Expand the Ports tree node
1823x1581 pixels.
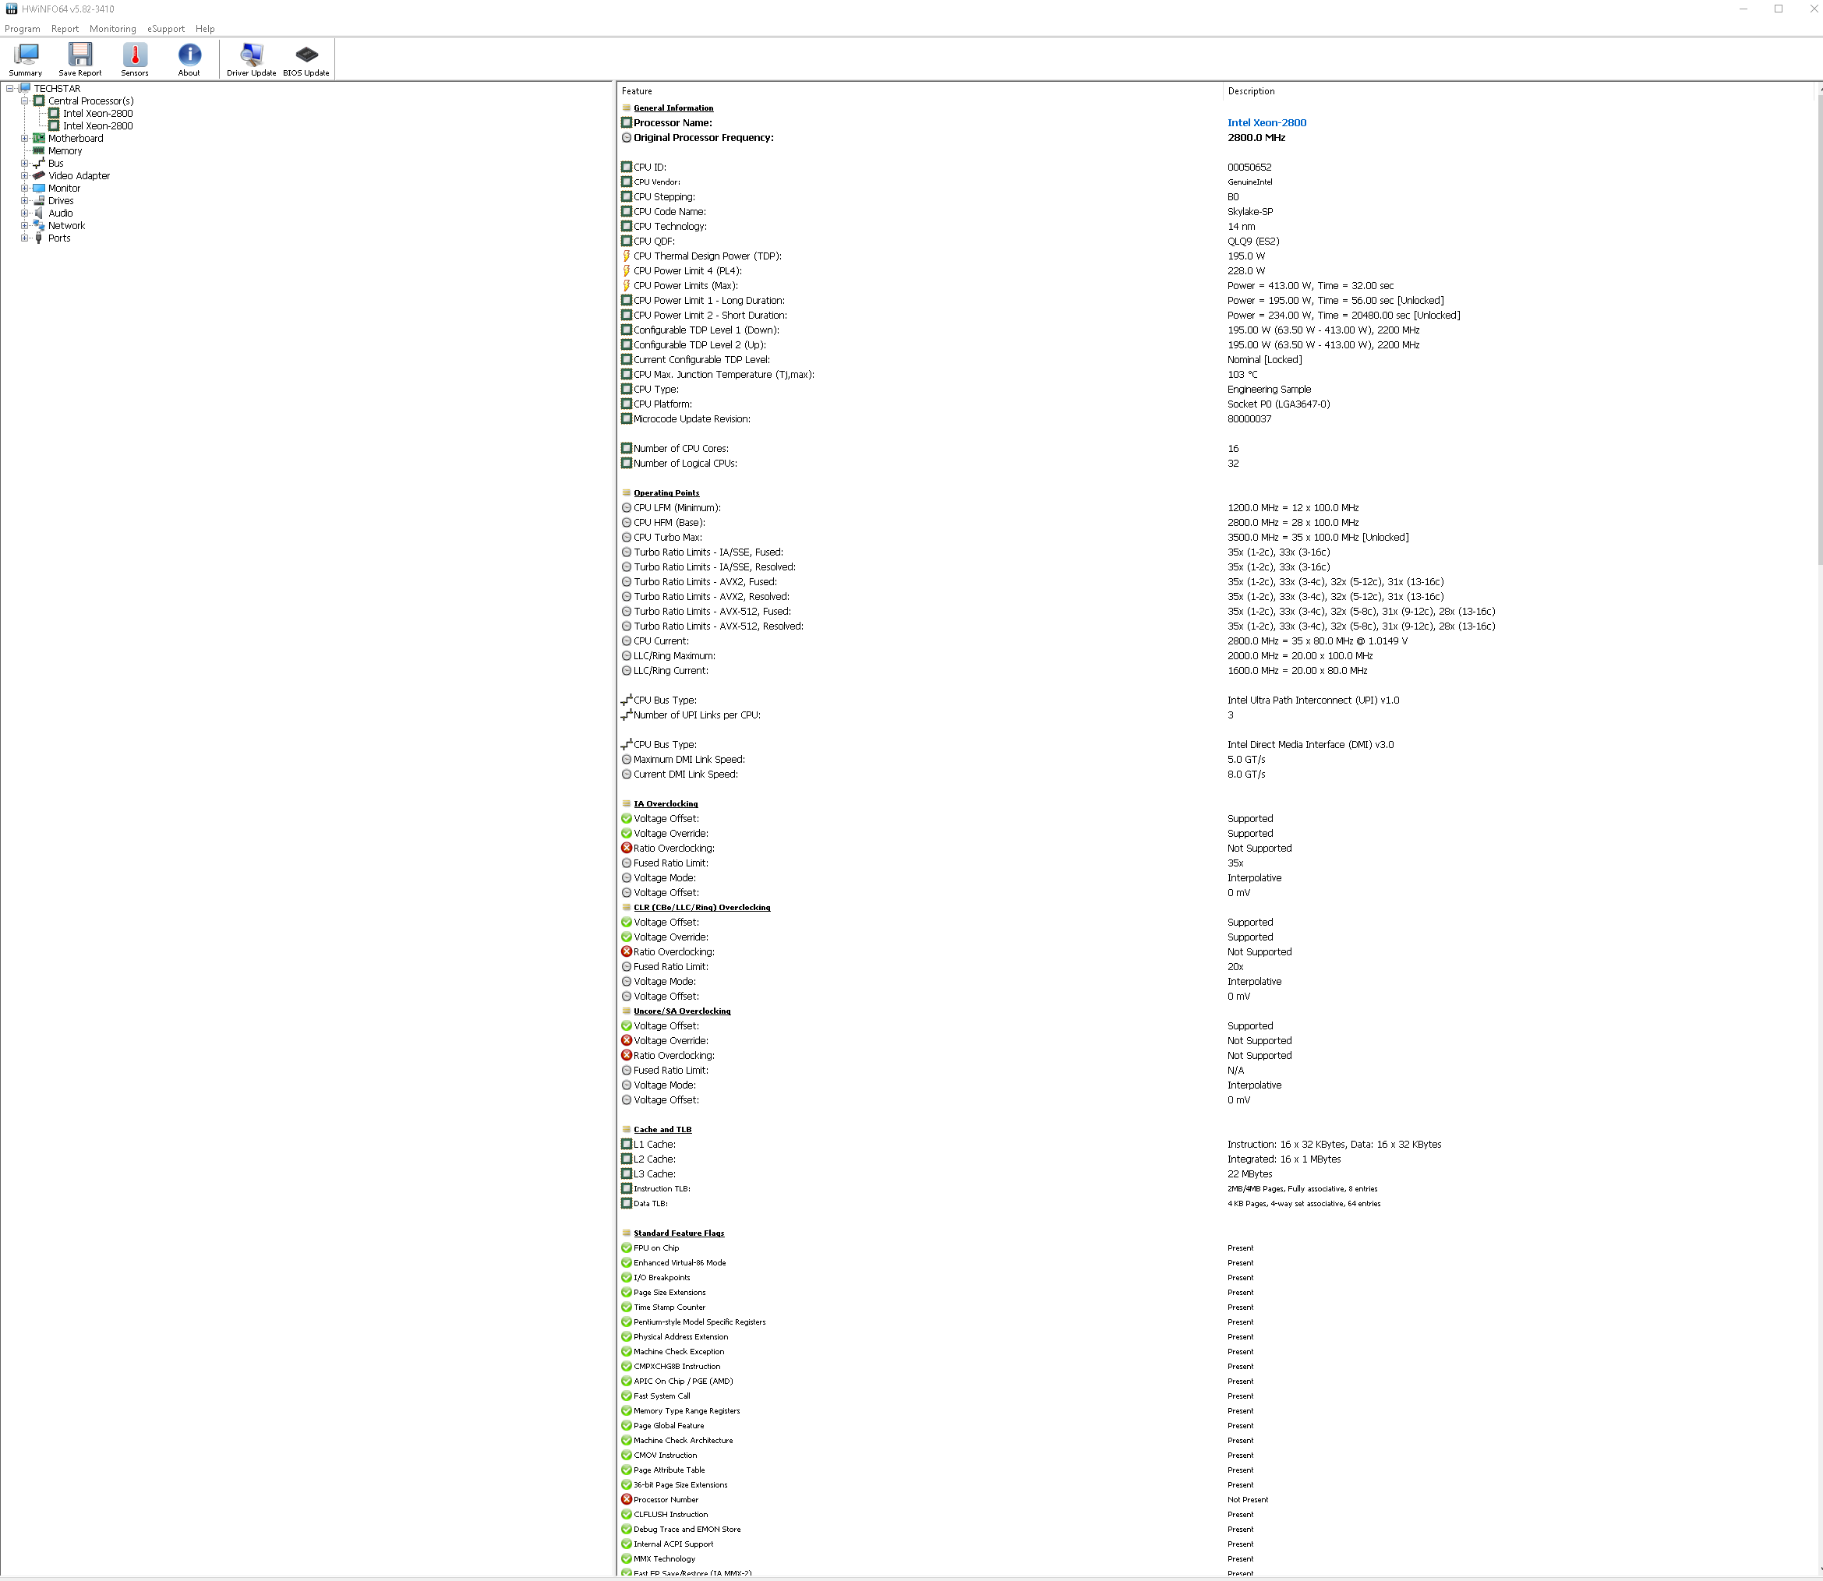tap(25, 238)
